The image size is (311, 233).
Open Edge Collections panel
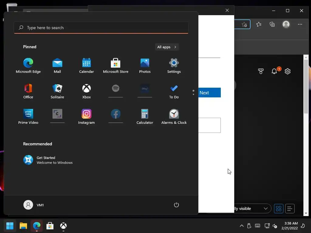pos(272,24)
